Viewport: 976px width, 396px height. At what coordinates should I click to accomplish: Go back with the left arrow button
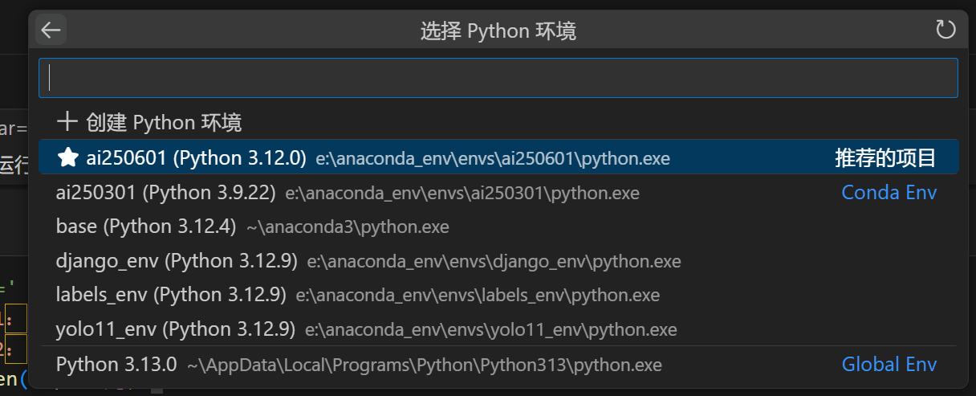51,31
